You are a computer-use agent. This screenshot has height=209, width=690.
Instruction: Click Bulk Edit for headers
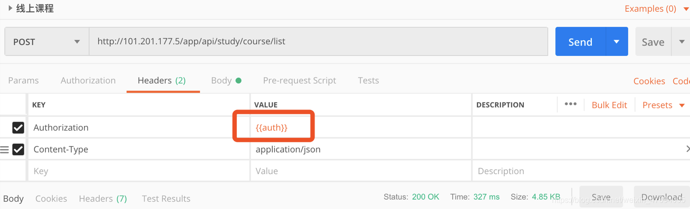[609, 105]
